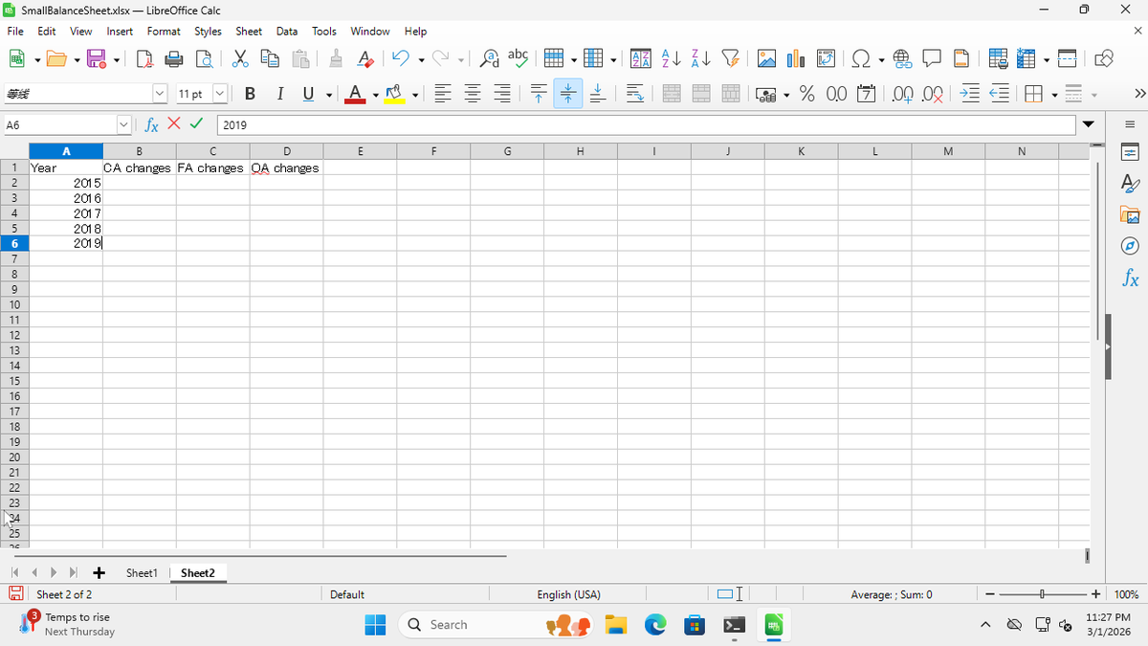Click the Export as PDF icon
Image resolution: width=1148 pixels, height=646 pixels.
pyautogui.click(x=145, y=59)
